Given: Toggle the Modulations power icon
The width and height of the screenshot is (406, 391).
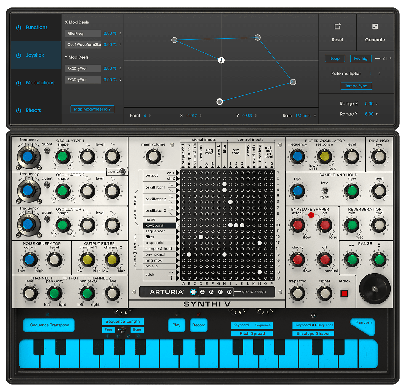Looking at the screenshot, I should pos(18,83).
